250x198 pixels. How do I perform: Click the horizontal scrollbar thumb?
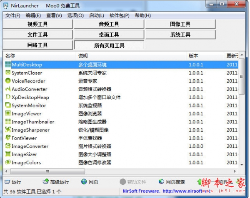[x=47, y=171]
